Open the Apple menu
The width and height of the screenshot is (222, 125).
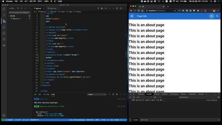click(3, 1)
